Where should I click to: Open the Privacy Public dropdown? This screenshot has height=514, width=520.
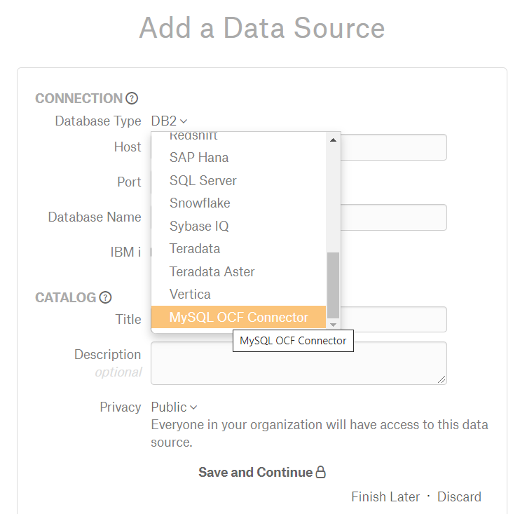[174, 407]
